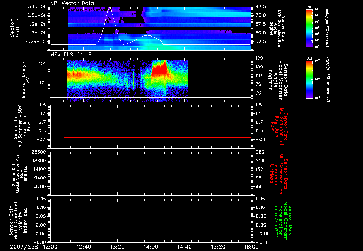
Task: Click the 98 telemetry tick label
Action: click(x=258, y=178)
